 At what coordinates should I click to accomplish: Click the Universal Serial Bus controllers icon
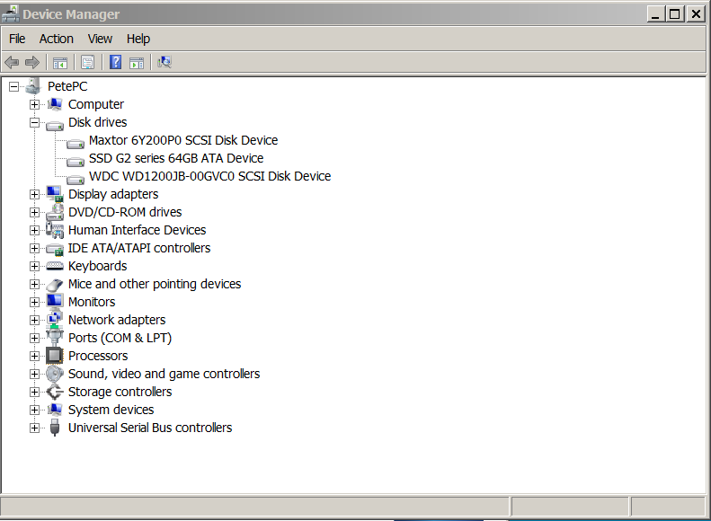pos(55,428)
